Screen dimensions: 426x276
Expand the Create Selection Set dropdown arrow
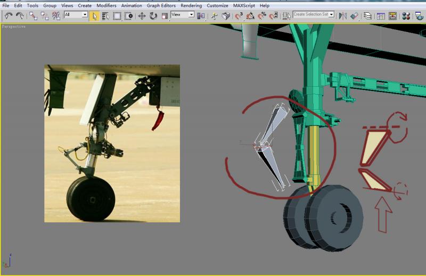[331, 15]
